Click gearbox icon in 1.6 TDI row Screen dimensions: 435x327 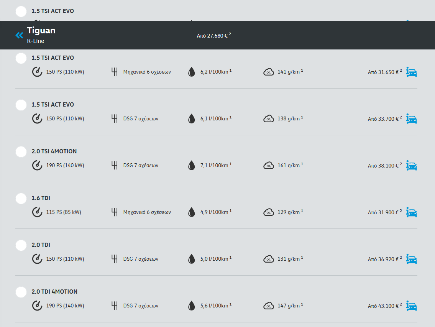click(114, 212)
